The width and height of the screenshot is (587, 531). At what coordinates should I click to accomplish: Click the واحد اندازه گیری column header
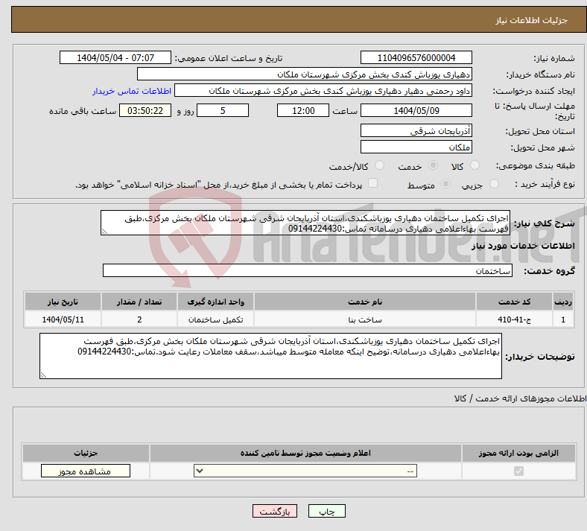pyautogui.click(x=215, y=302)
